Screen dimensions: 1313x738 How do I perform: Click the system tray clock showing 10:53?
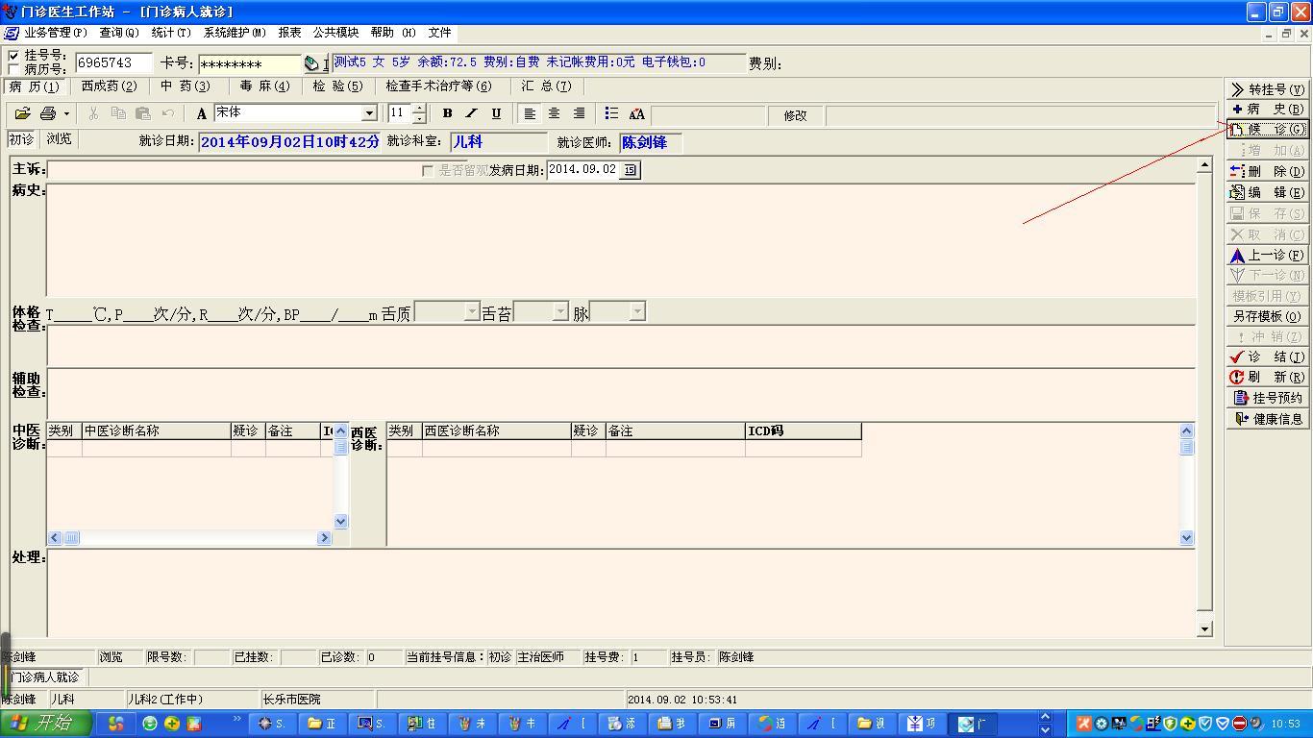click(1285, 724)
